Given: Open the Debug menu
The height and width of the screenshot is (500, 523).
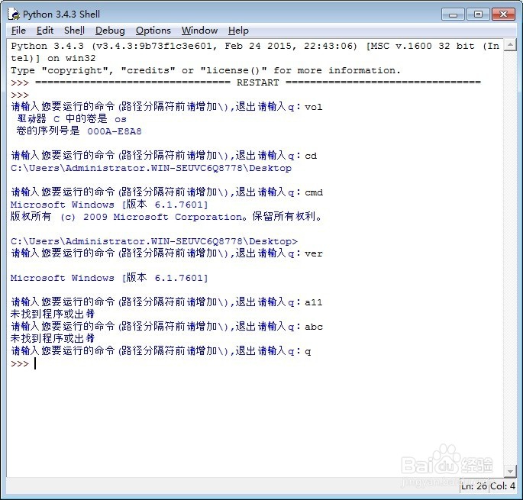Looking at the screenshot, I should point(110,31).
